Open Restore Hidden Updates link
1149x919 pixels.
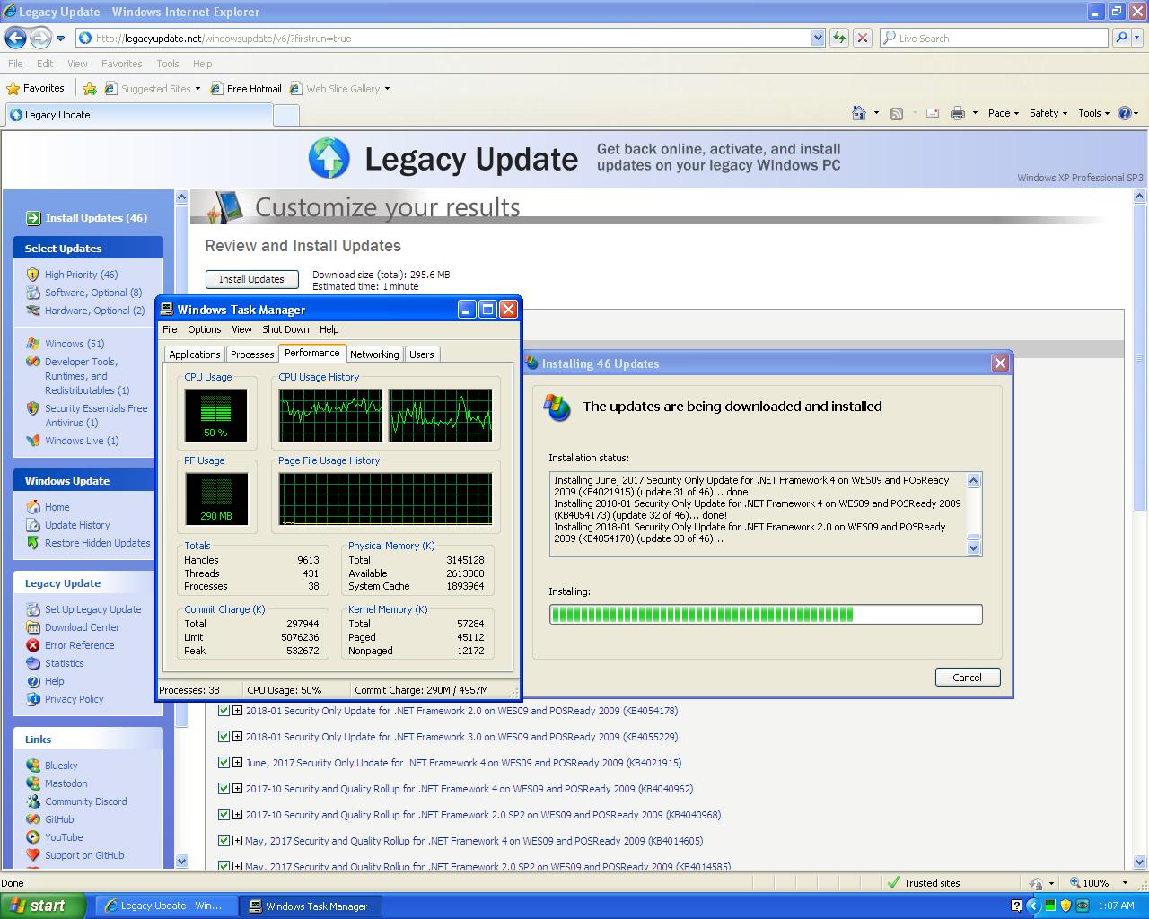point(98,543)
